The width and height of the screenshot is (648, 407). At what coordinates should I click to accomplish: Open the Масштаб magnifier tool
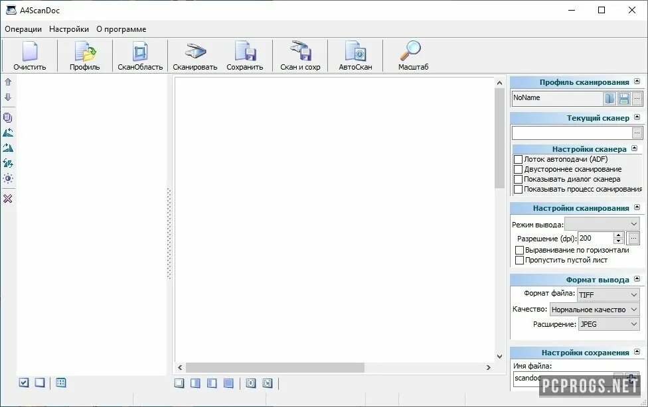tap(413, 56)
